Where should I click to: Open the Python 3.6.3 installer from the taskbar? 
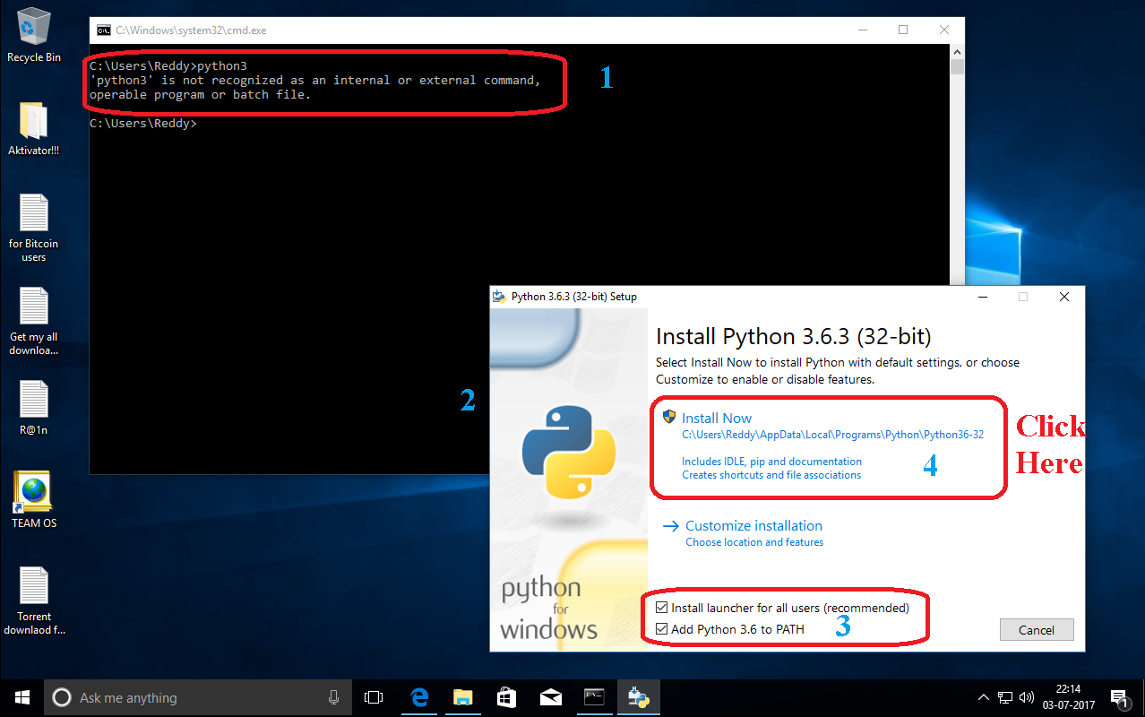pos(638,696)
